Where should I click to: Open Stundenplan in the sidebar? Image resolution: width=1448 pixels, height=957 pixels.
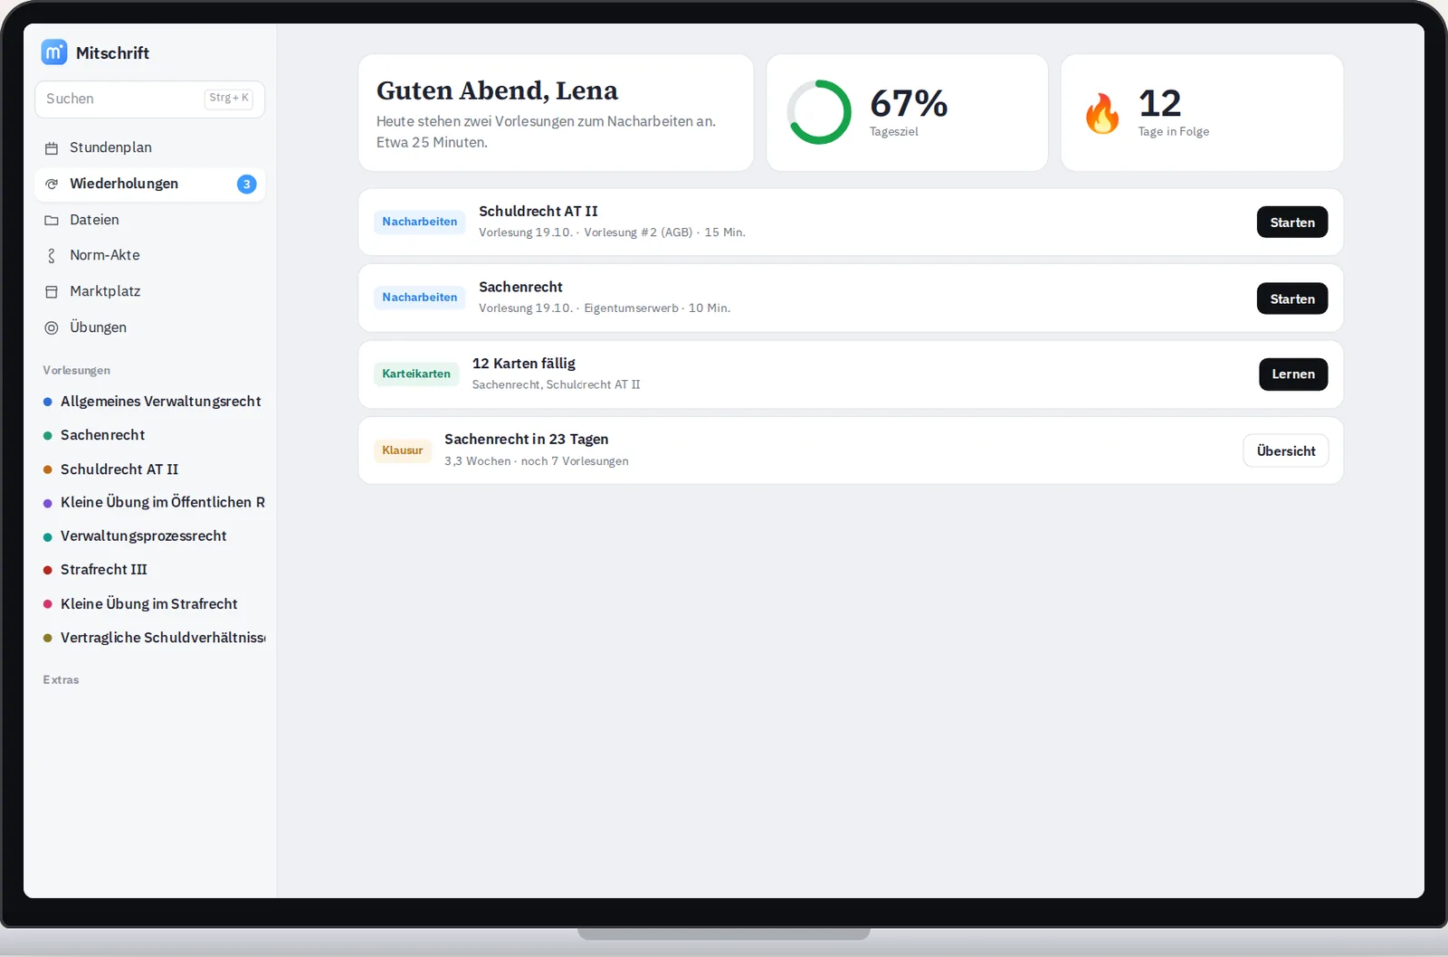click(x=149, y=147)
